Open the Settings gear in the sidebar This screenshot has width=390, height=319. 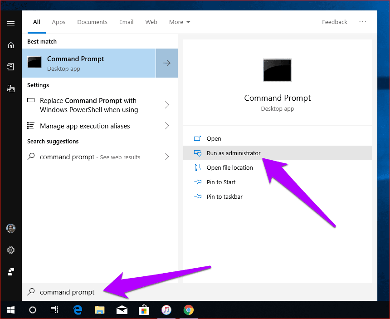pos(11,250)
